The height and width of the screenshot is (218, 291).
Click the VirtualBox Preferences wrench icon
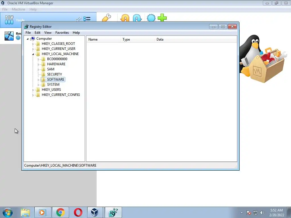pos(107,18)
